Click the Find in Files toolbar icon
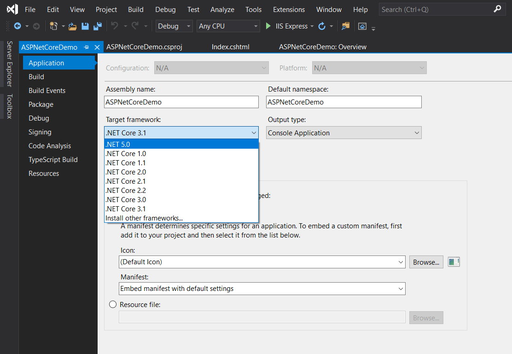Viewport: 512px width, 354px height. coord(345,26)
